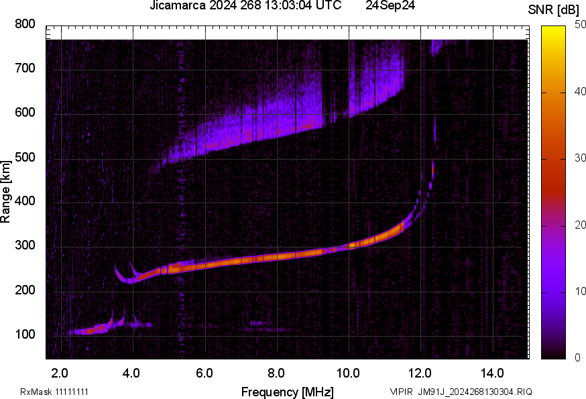Click the 'SNR [dB]' colorbar label
Screen dimensions: 586x399
554,10
